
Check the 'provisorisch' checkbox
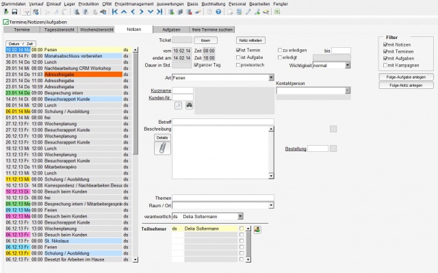(238, 65)
